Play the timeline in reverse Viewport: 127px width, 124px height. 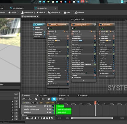(x=35, y=118)
